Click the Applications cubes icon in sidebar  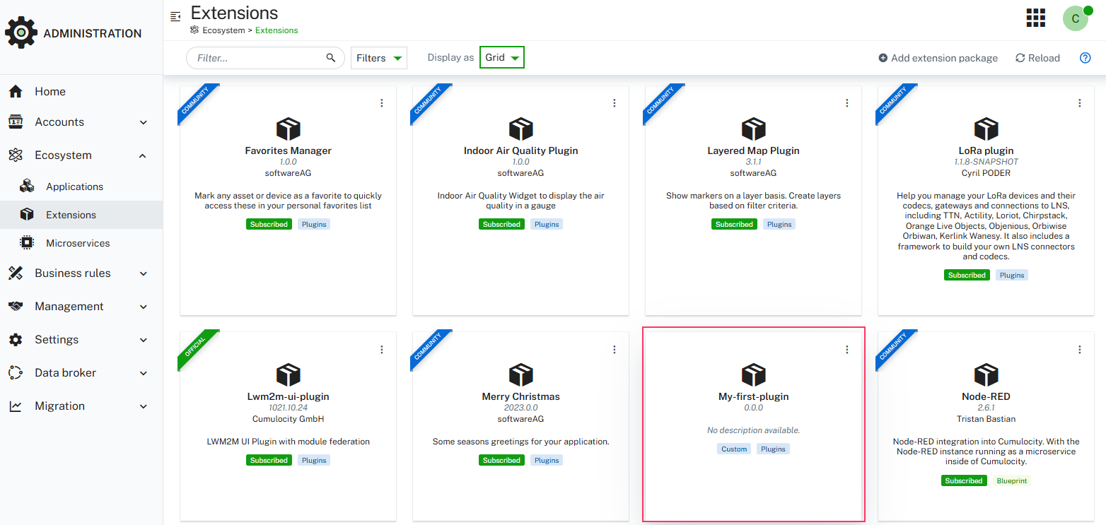click(x=27, y=187)
